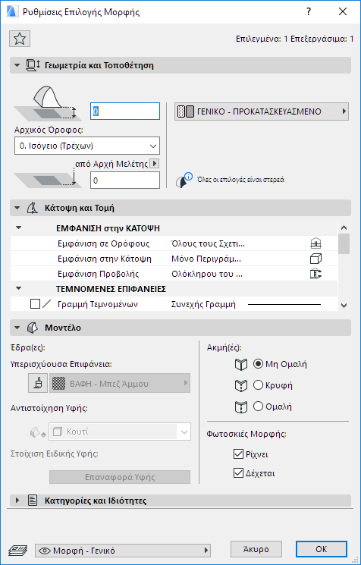Viewport: 361px width, 565px height.
Task: Open the ΓΕΝΙΚΟ - ΠΡΟΚΑΤΑΣΚΕΥΑΣΜΕΝΟ material selector
Action: 262,111
